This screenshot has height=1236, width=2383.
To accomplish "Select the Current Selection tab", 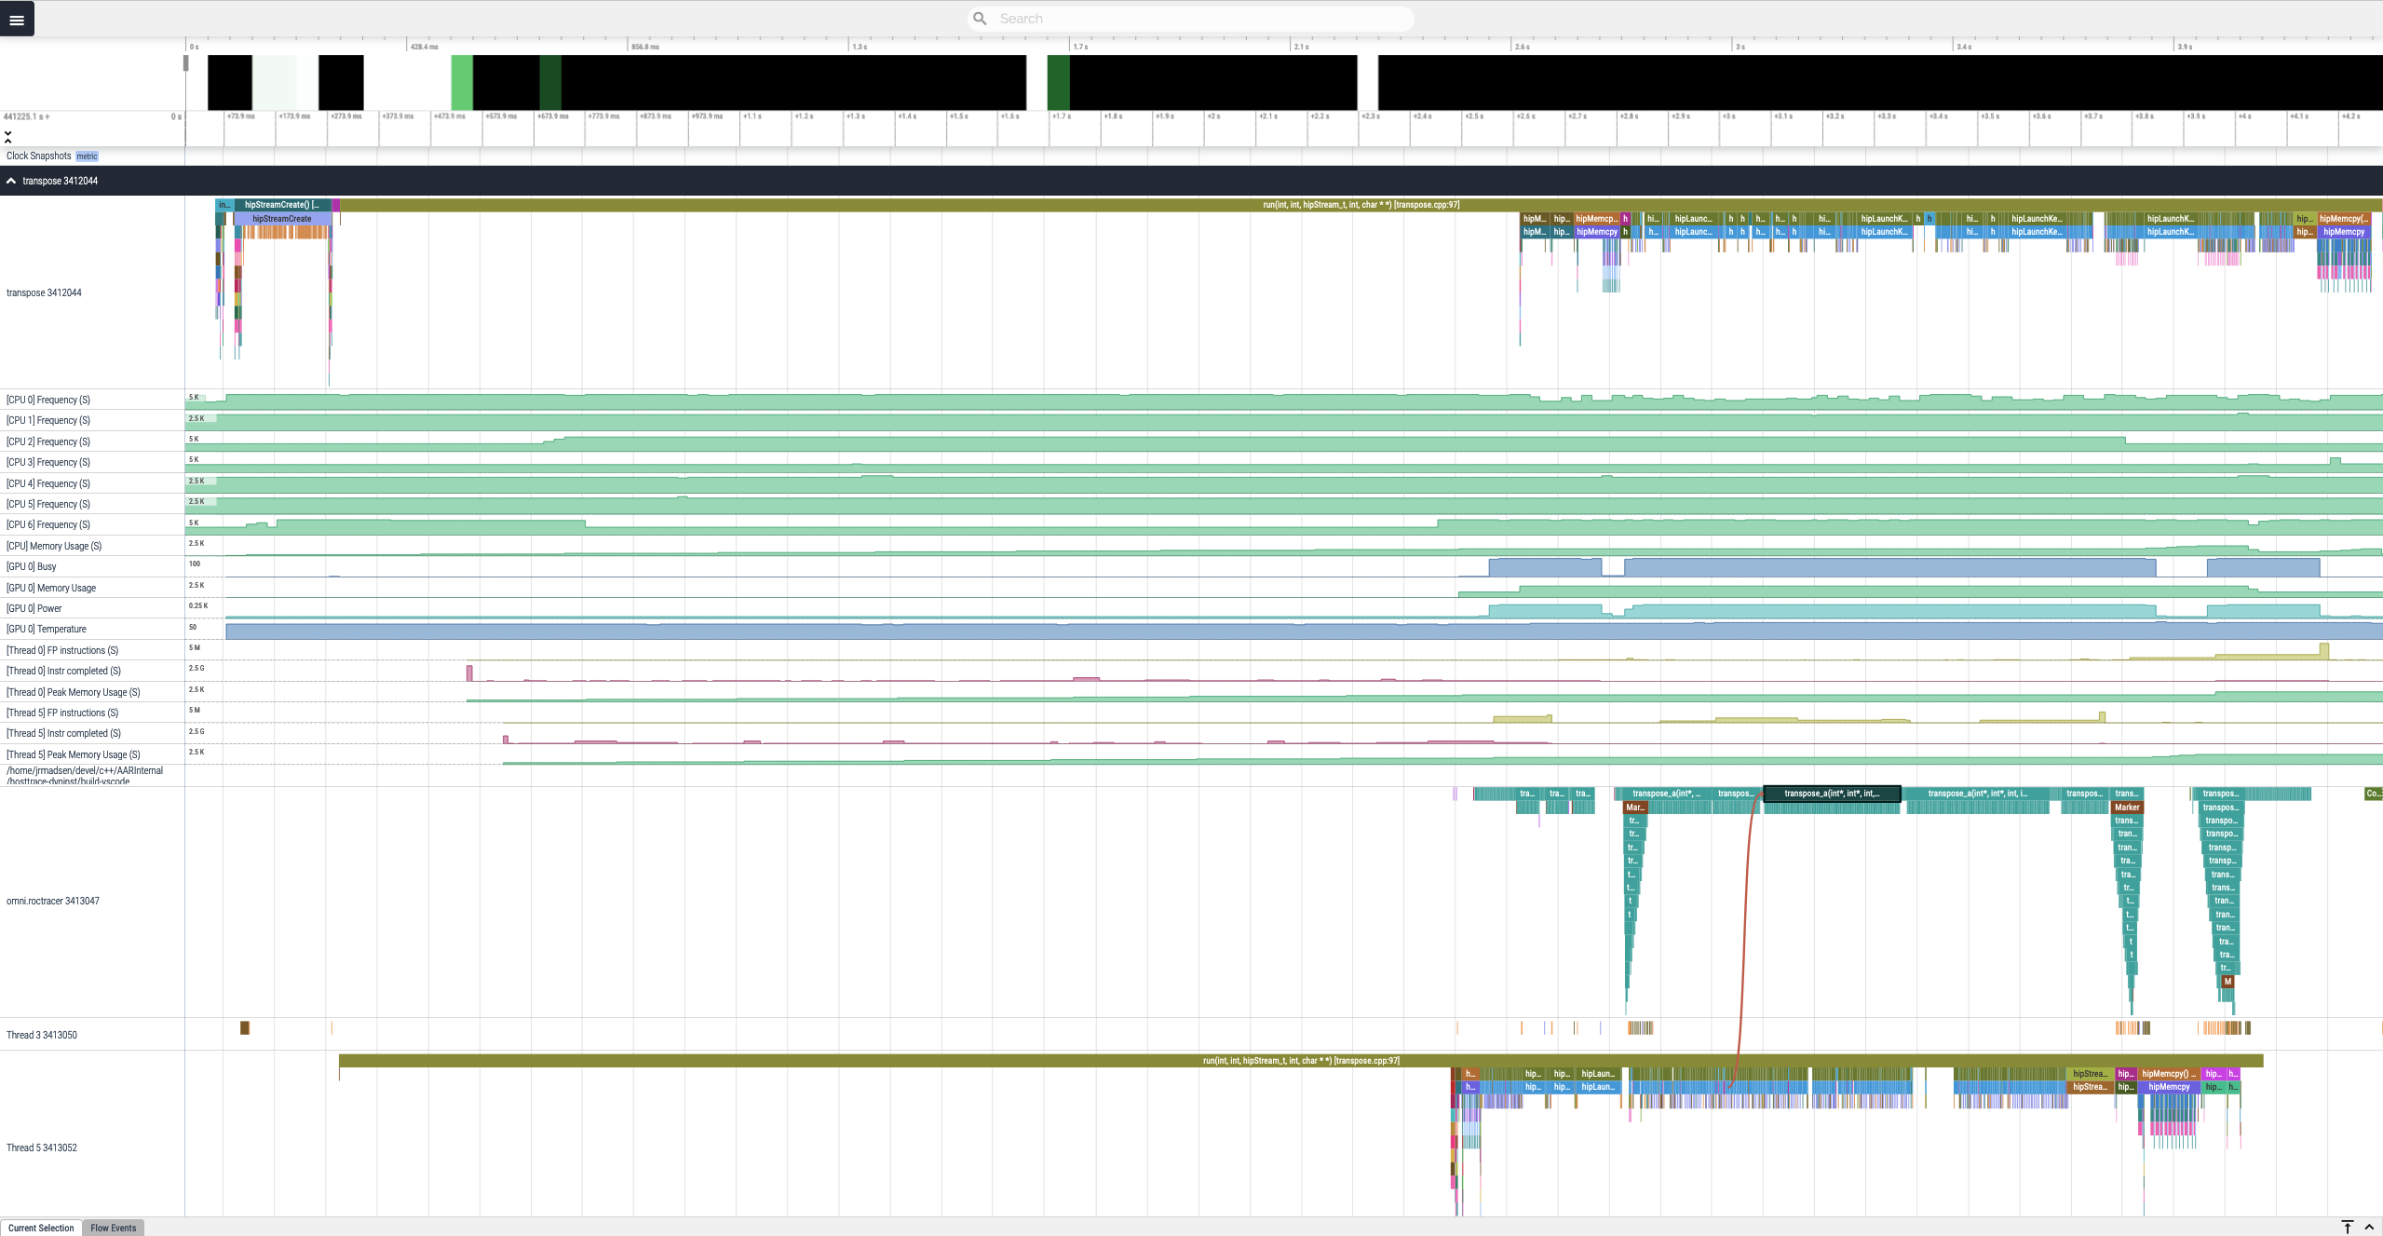I will [41, 1228].
